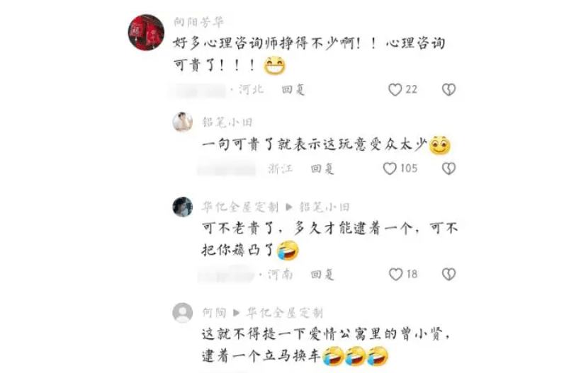Dislike the 向阳芳华 comment with broken heart
The image size is (564, 373).
[x=449, y=89]
